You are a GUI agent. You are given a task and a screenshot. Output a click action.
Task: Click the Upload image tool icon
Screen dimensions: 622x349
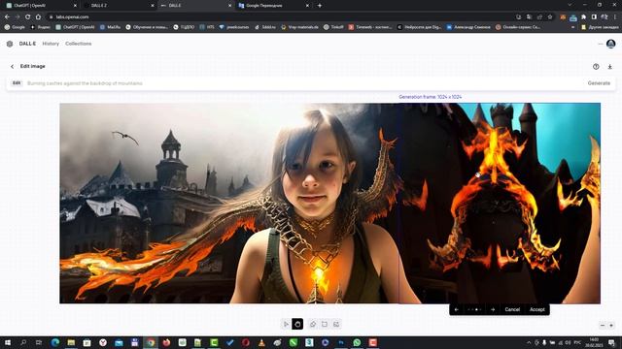(x=336, y=324)
